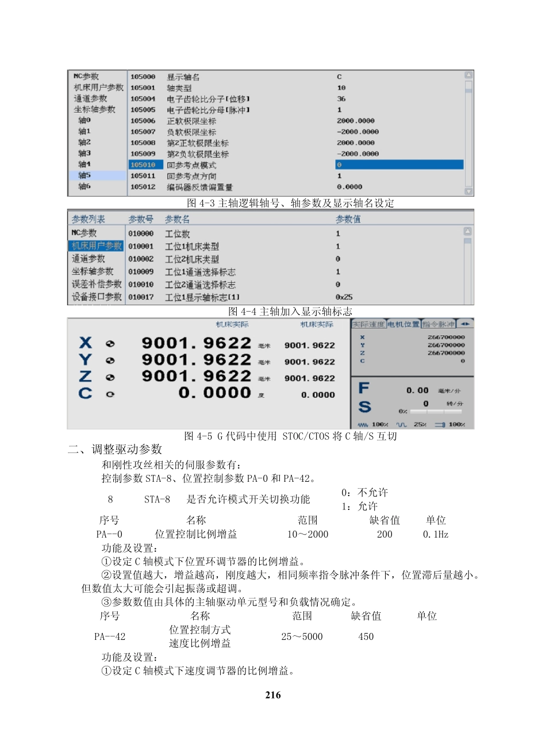Screen dimensions: 546x748
Task: Click the 参数号 column header
Action: [141, 219]
